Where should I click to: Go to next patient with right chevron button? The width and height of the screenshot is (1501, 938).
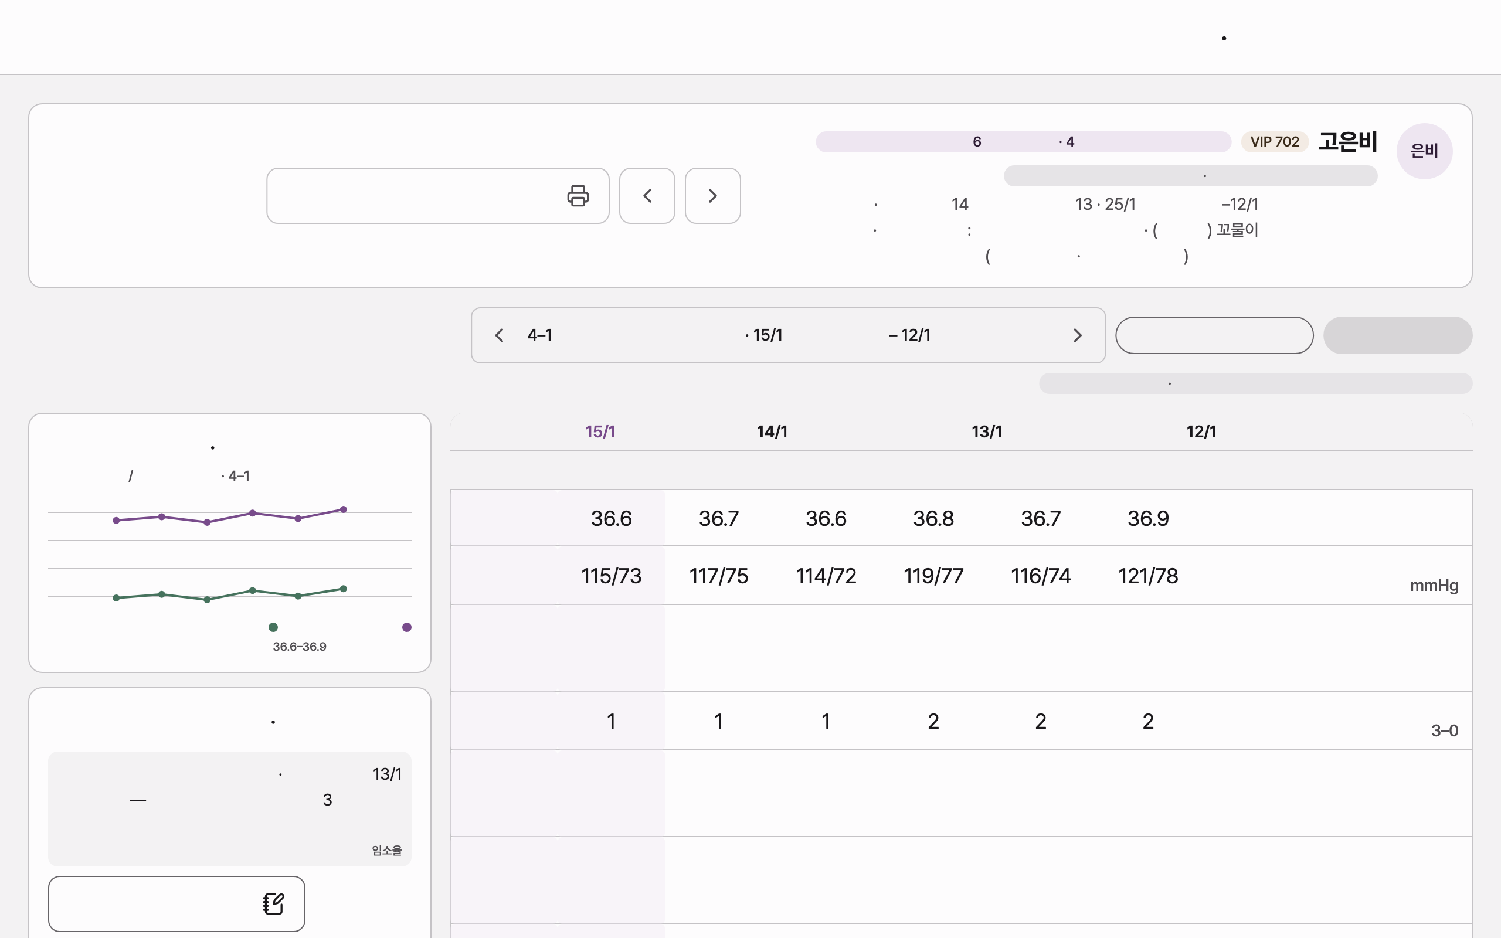click(x=712, y=195)
